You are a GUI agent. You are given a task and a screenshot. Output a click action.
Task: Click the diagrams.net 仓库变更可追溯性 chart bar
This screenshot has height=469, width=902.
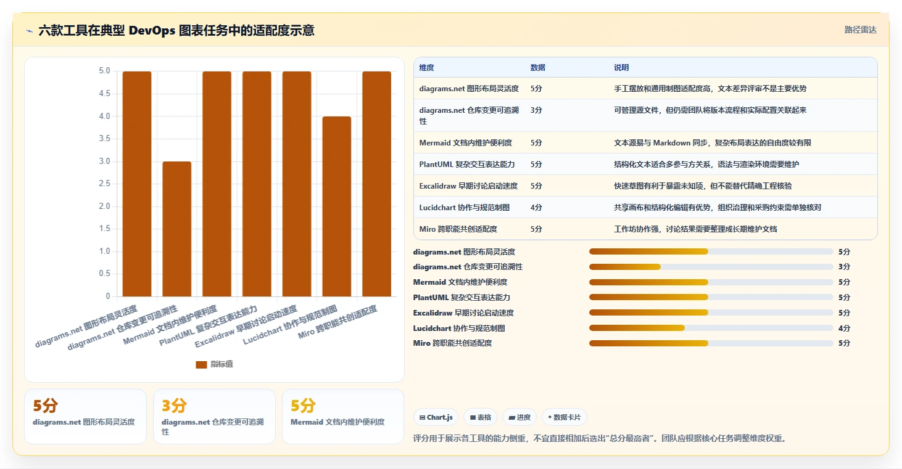(177, 229)
